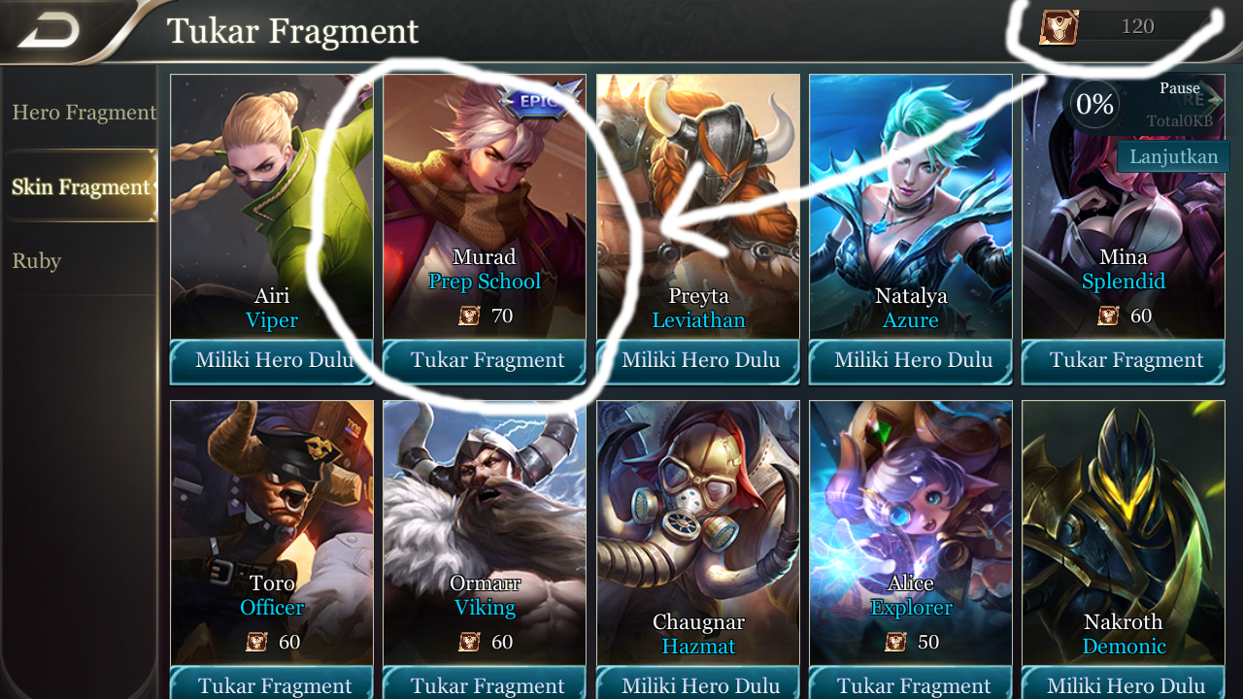Click the fragment cost icon on Alice card
This screenshot has width=1243, height=699.
point(896,642)
